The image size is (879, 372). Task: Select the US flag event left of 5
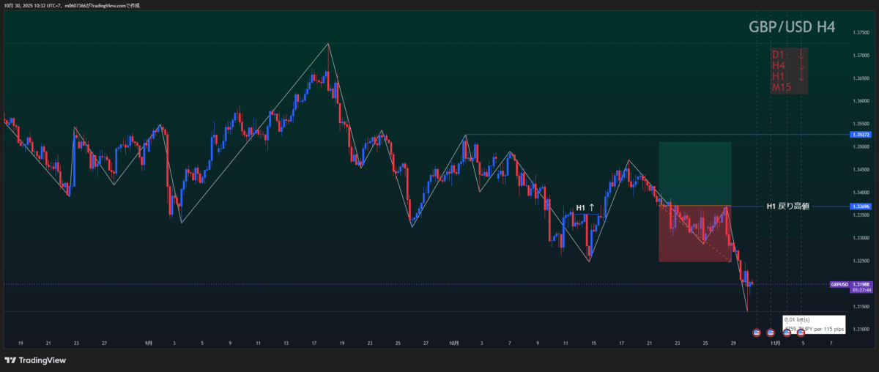[787, 332]
